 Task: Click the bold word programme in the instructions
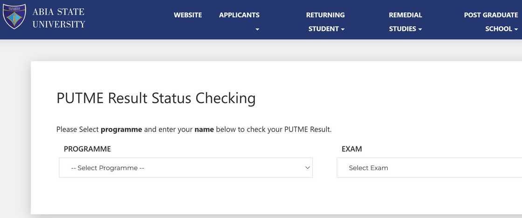121,129
